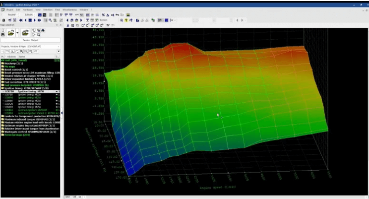Viewport: 369px width, 199px height.
Task: Click the open project folder icon
Action: coord(11,33)
